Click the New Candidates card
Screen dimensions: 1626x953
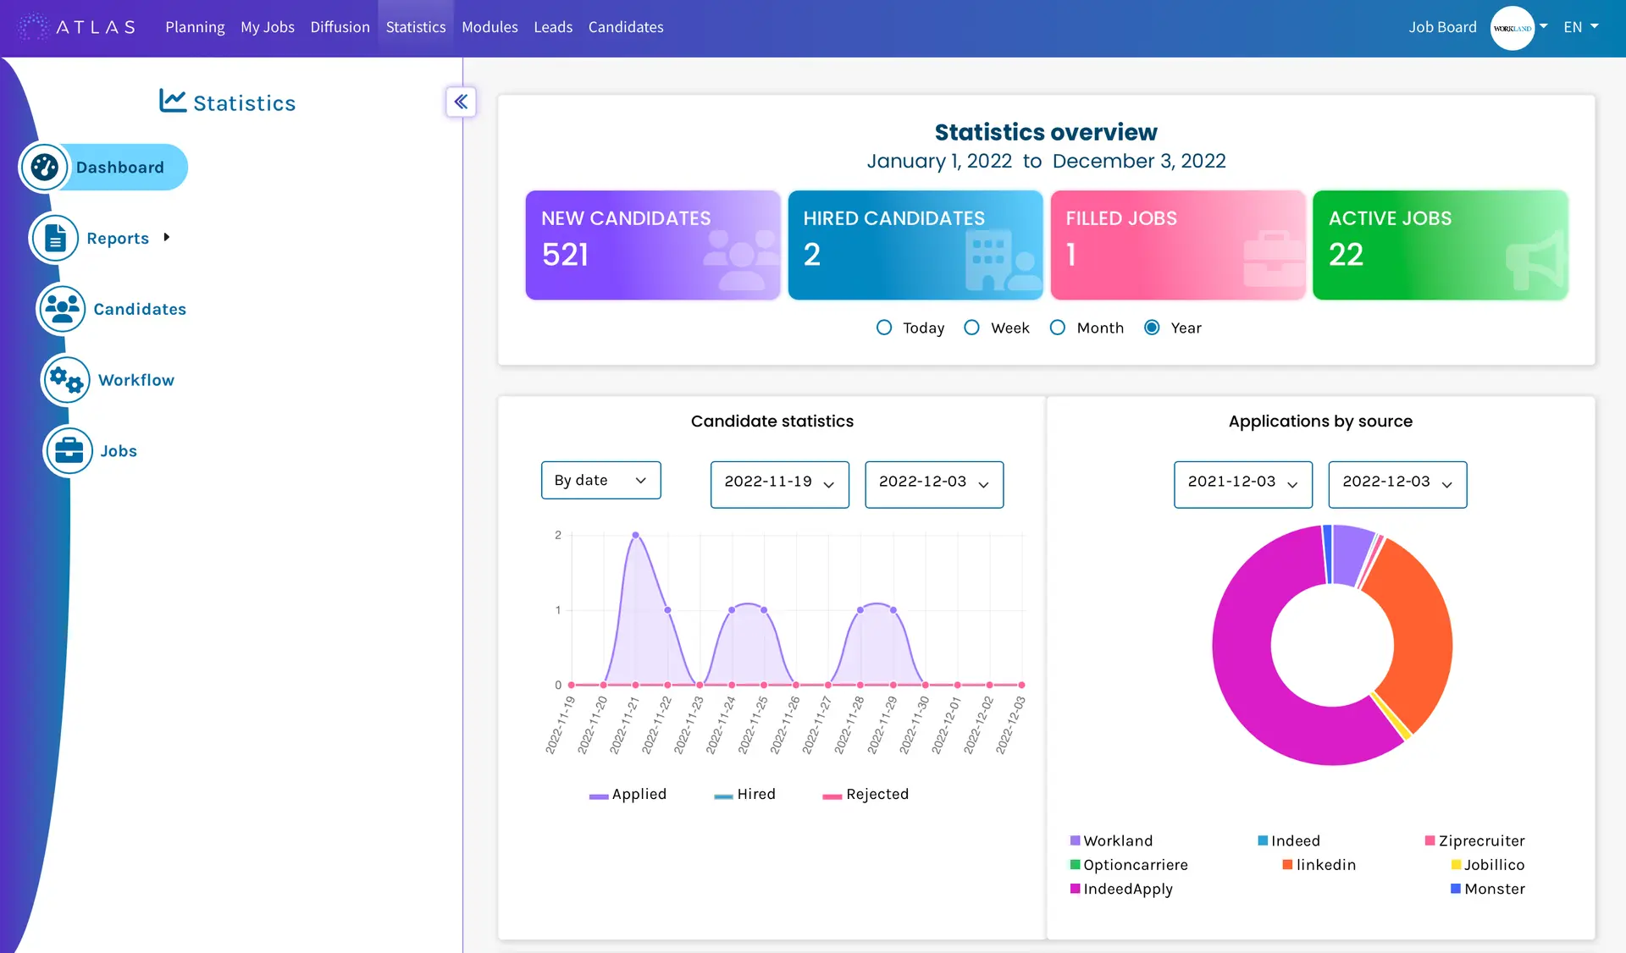652,245
